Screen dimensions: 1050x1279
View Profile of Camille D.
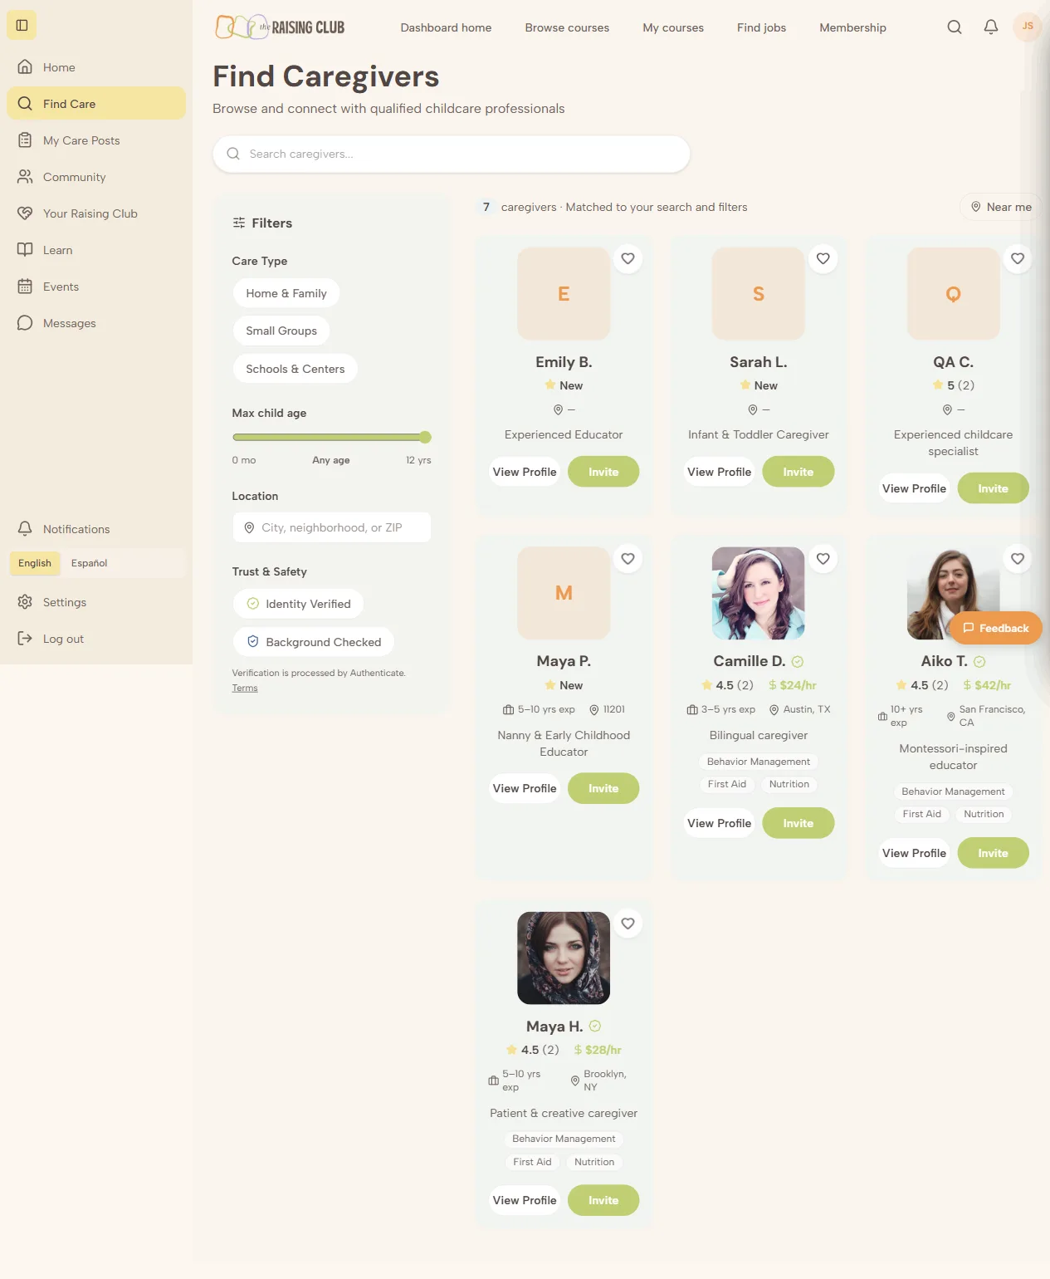point(719,823)
